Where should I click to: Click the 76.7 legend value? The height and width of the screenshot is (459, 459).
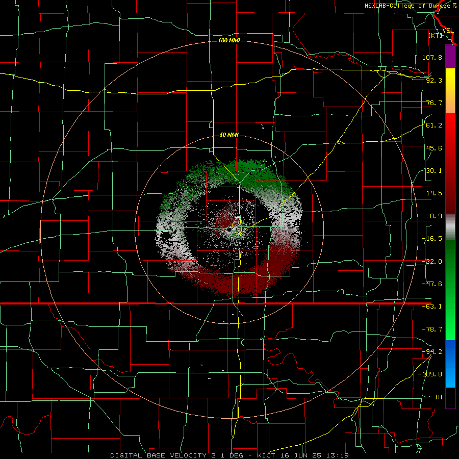tap(434, 103)
